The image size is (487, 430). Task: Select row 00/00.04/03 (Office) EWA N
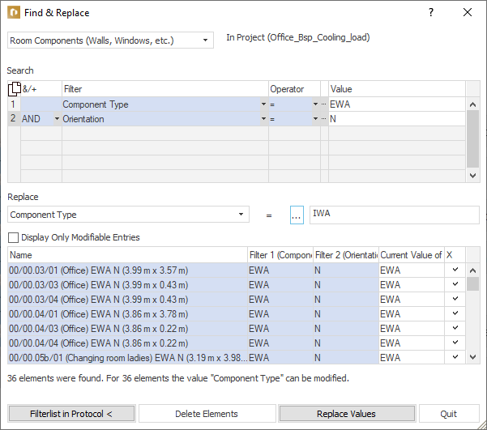128,329
